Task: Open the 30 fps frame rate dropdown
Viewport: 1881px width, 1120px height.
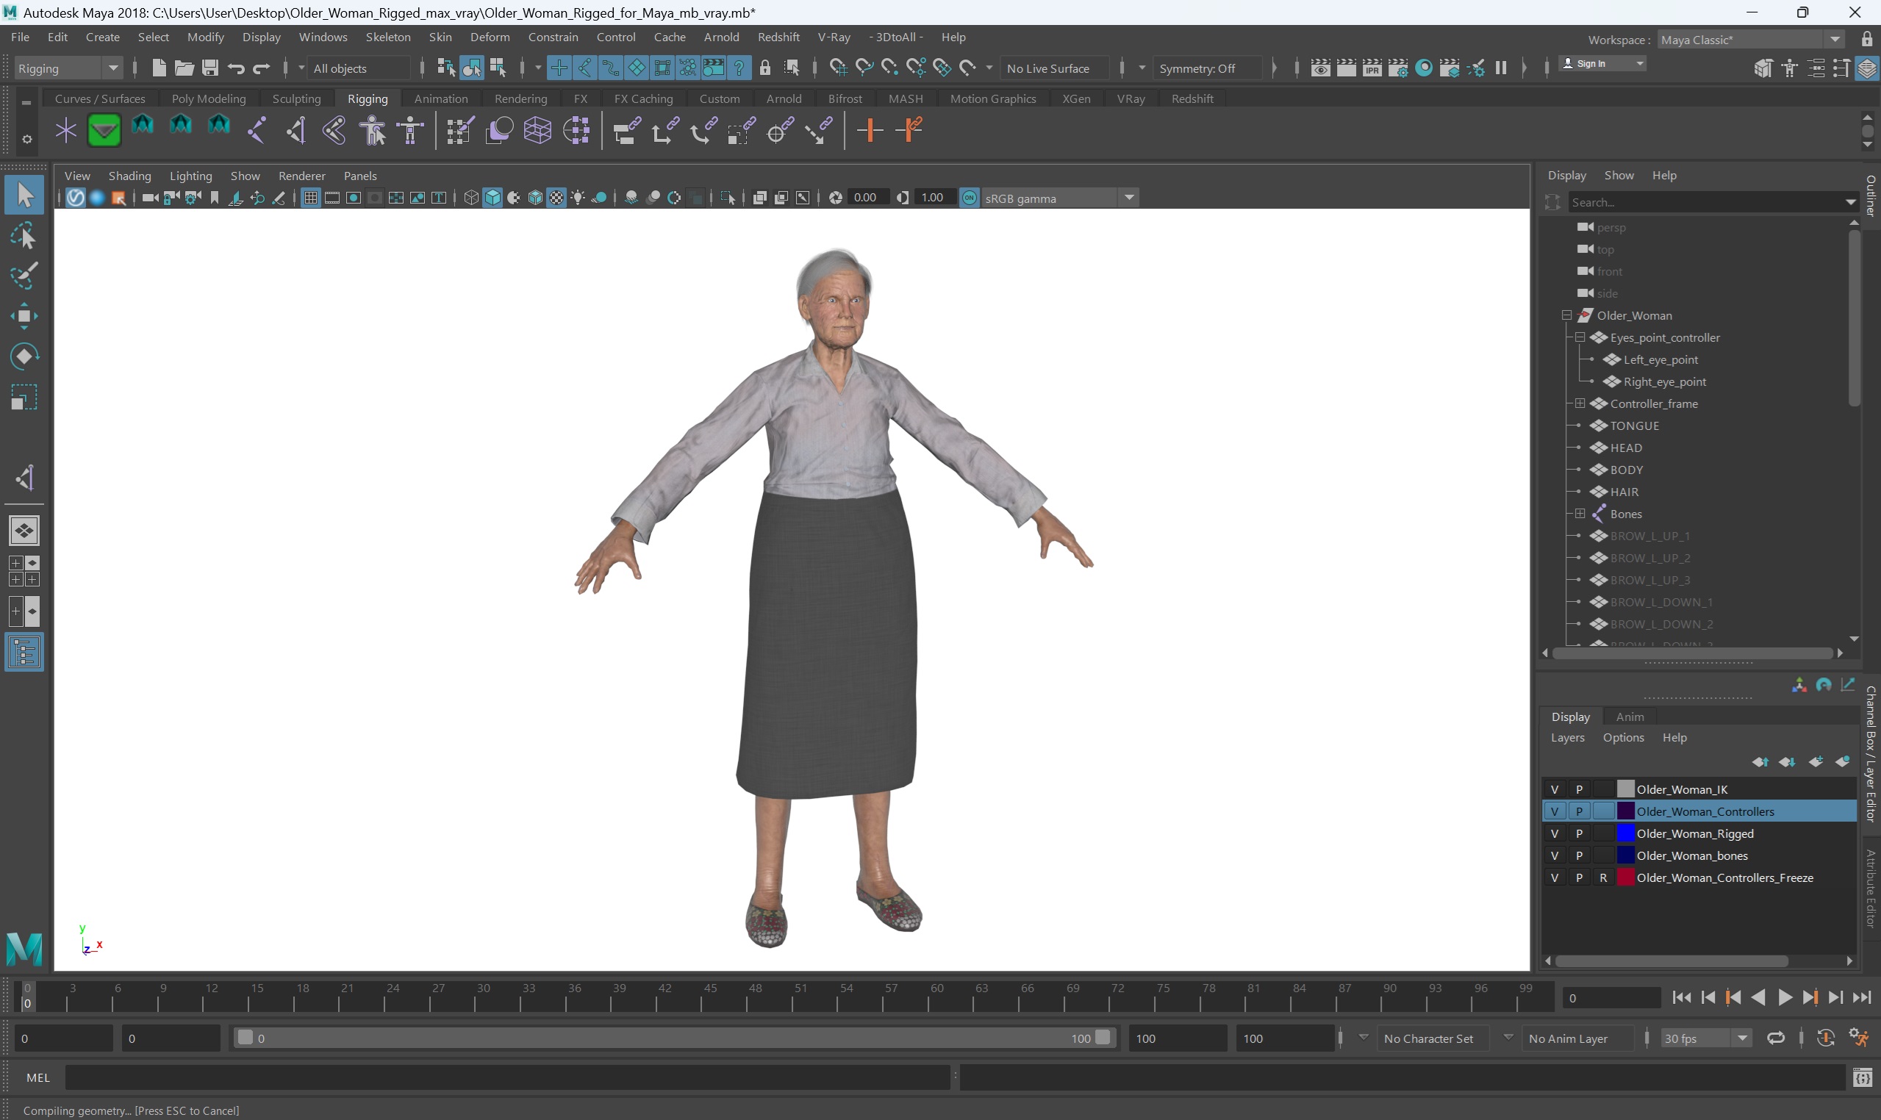Action: 1705,1038
